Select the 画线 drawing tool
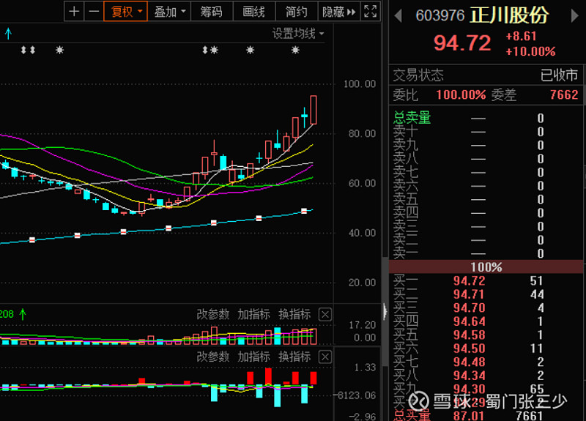This screenshot has width=586, height=421. 254,12
